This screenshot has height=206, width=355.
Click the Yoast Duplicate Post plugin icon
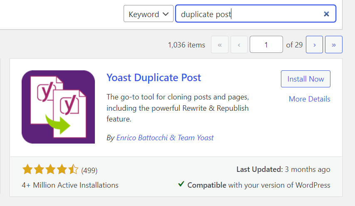(x=58, y=107)
